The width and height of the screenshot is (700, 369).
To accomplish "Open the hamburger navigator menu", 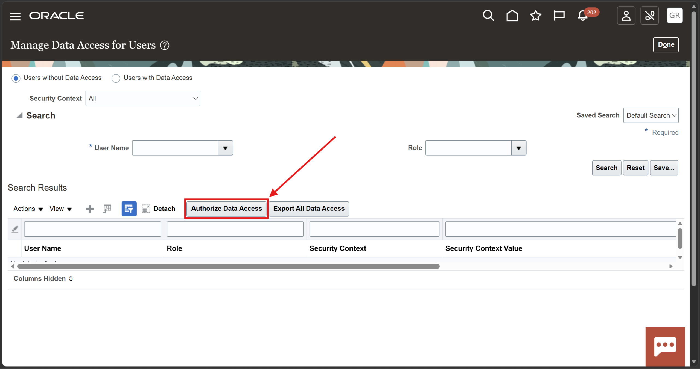I will [x=15, y=16].
